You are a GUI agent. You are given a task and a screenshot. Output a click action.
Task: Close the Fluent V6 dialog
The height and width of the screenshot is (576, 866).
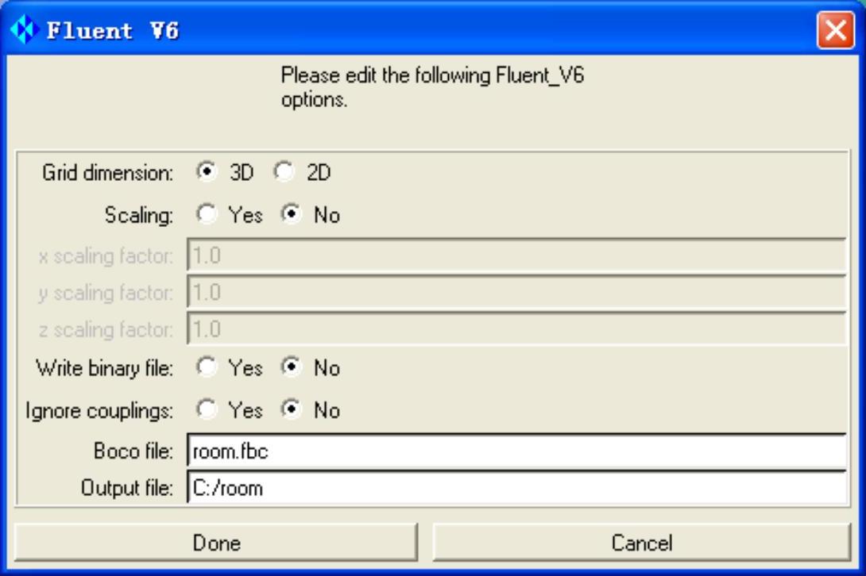836,33
